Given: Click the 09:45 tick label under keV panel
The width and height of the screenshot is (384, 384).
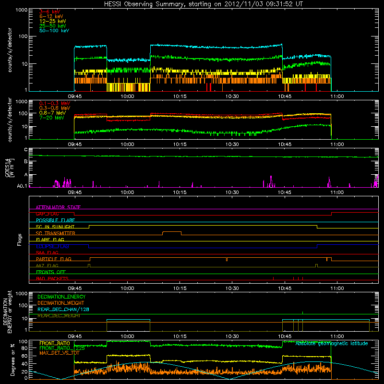Looking at the screenshot, I should pyautogui.click(x=75, y=96).
